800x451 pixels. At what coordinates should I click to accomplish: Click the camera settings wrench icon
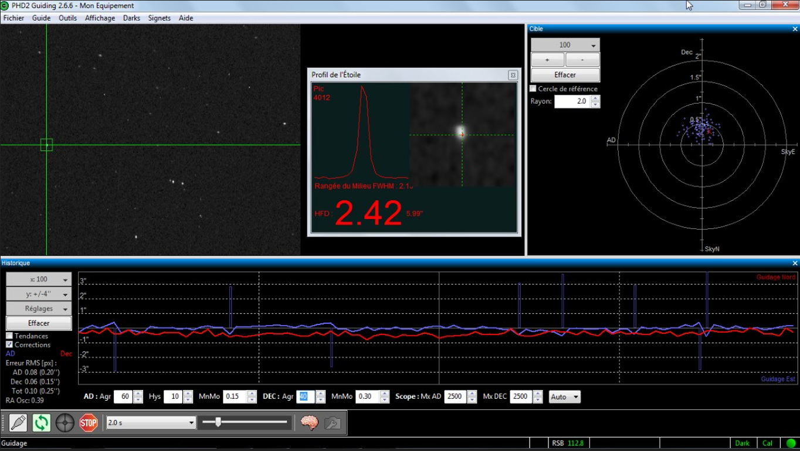coord(333,422)
